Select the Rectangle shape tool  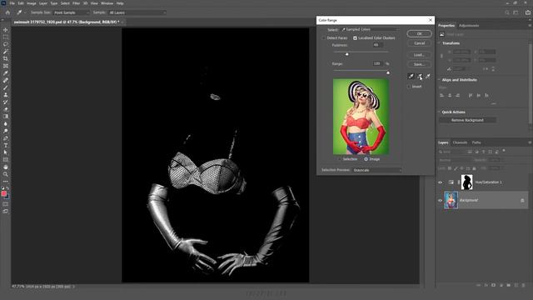point(6,159)
